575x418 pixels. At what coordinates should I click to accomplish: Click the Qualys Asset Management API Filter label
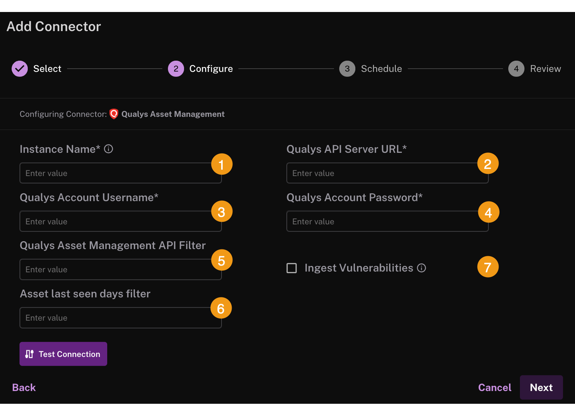point(113,245)
